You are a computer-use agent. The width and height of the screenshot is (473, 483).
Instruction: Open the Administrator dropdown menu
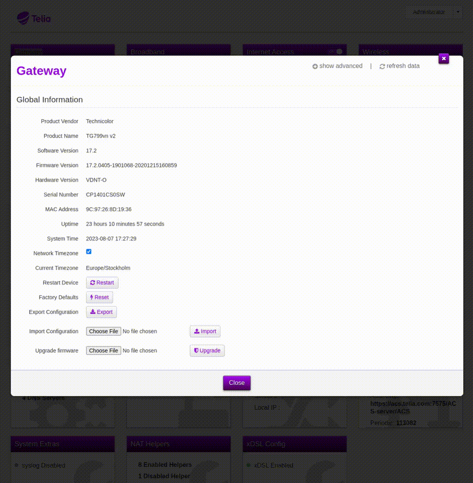pos(433,12)
